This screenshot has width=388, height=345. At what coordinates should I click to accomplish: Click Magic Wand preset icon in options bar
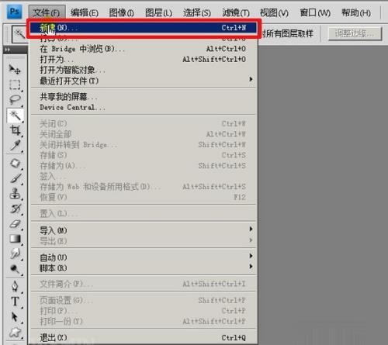pyautogui.click(x=19, y=34)
